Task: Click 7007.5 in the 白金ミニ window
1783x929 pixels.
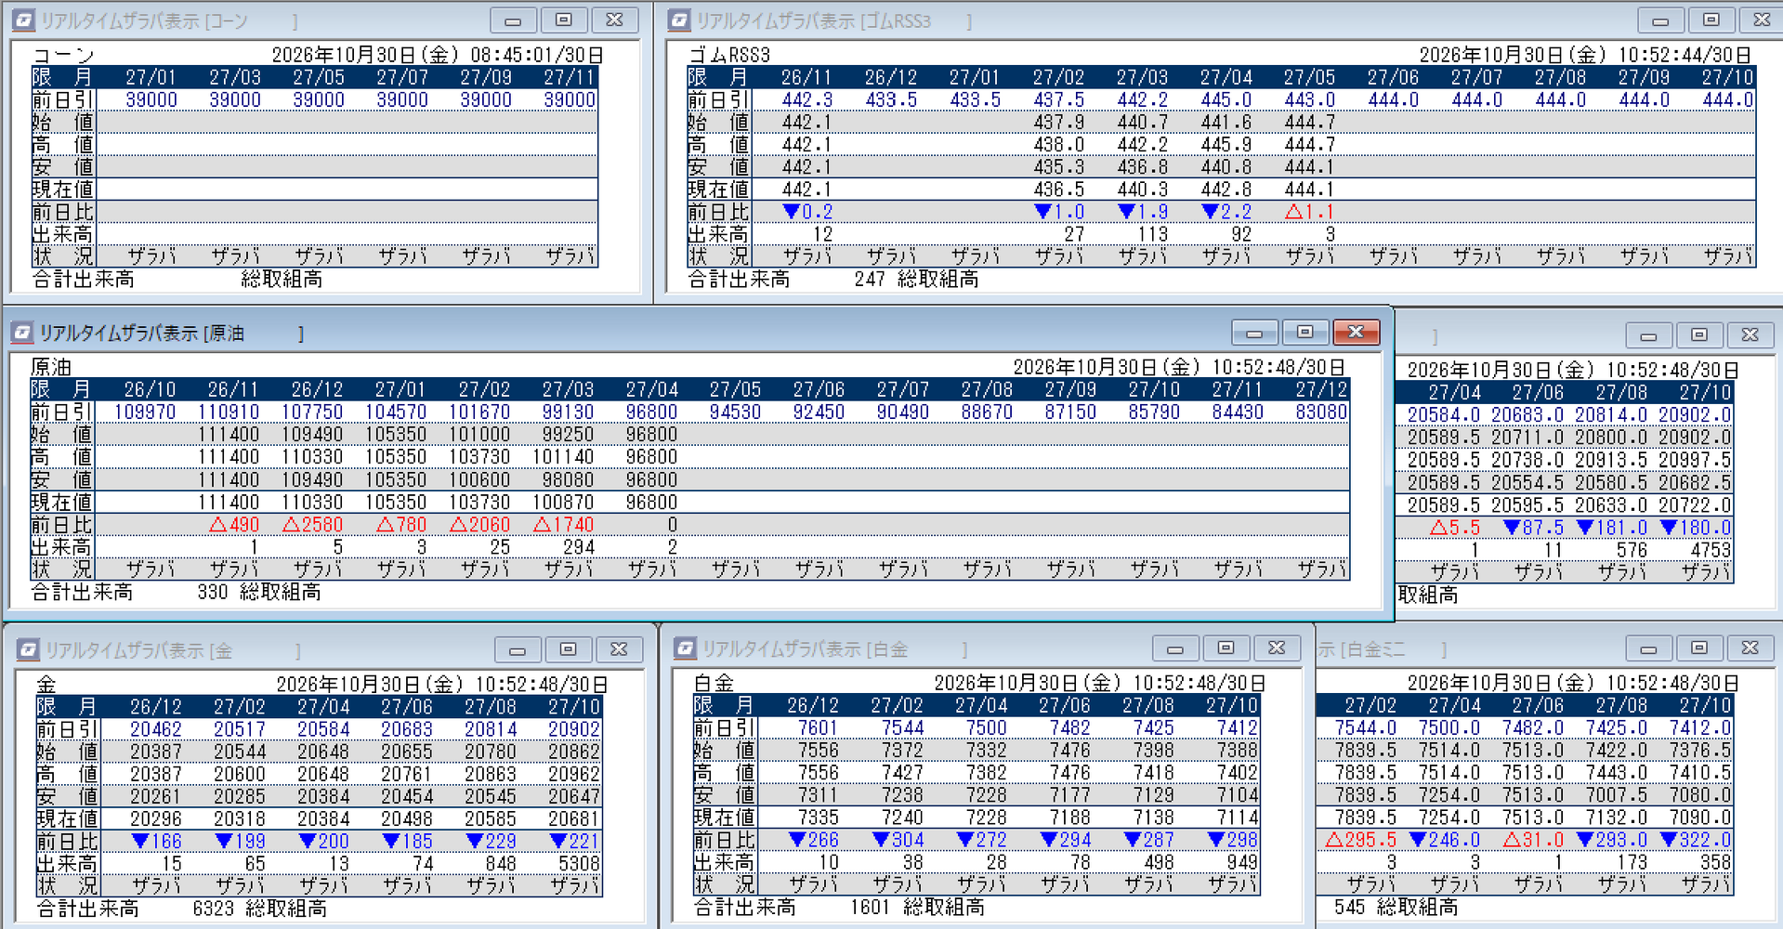Action: pyautogui.click(x=1617, y=795)
